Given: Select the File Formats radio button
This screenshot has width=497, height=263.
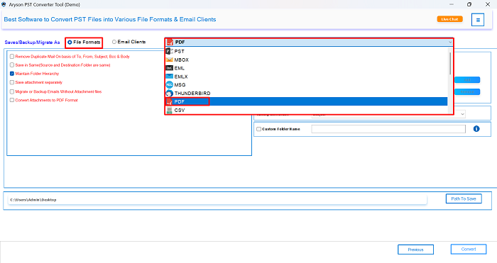Looking at the screenshot, I should click(x=70, y=42).
